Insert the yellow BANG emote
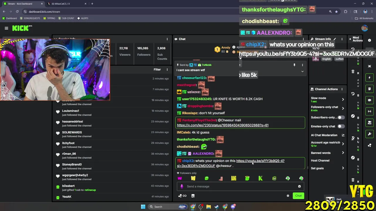 (234, 178)
